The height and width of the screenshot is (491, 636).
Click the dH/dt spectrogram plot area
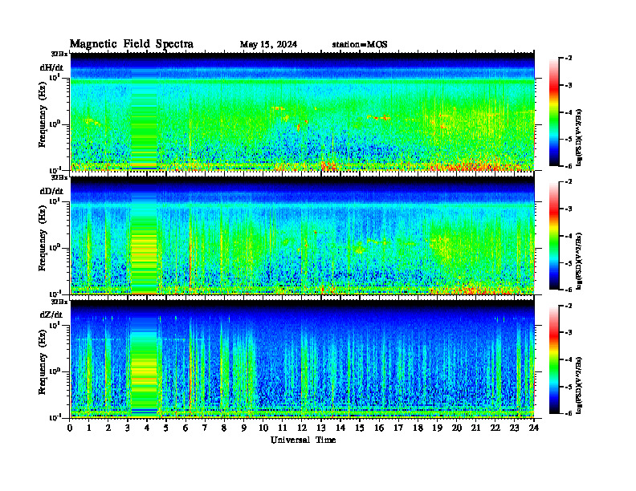click(x=303, y=112)
